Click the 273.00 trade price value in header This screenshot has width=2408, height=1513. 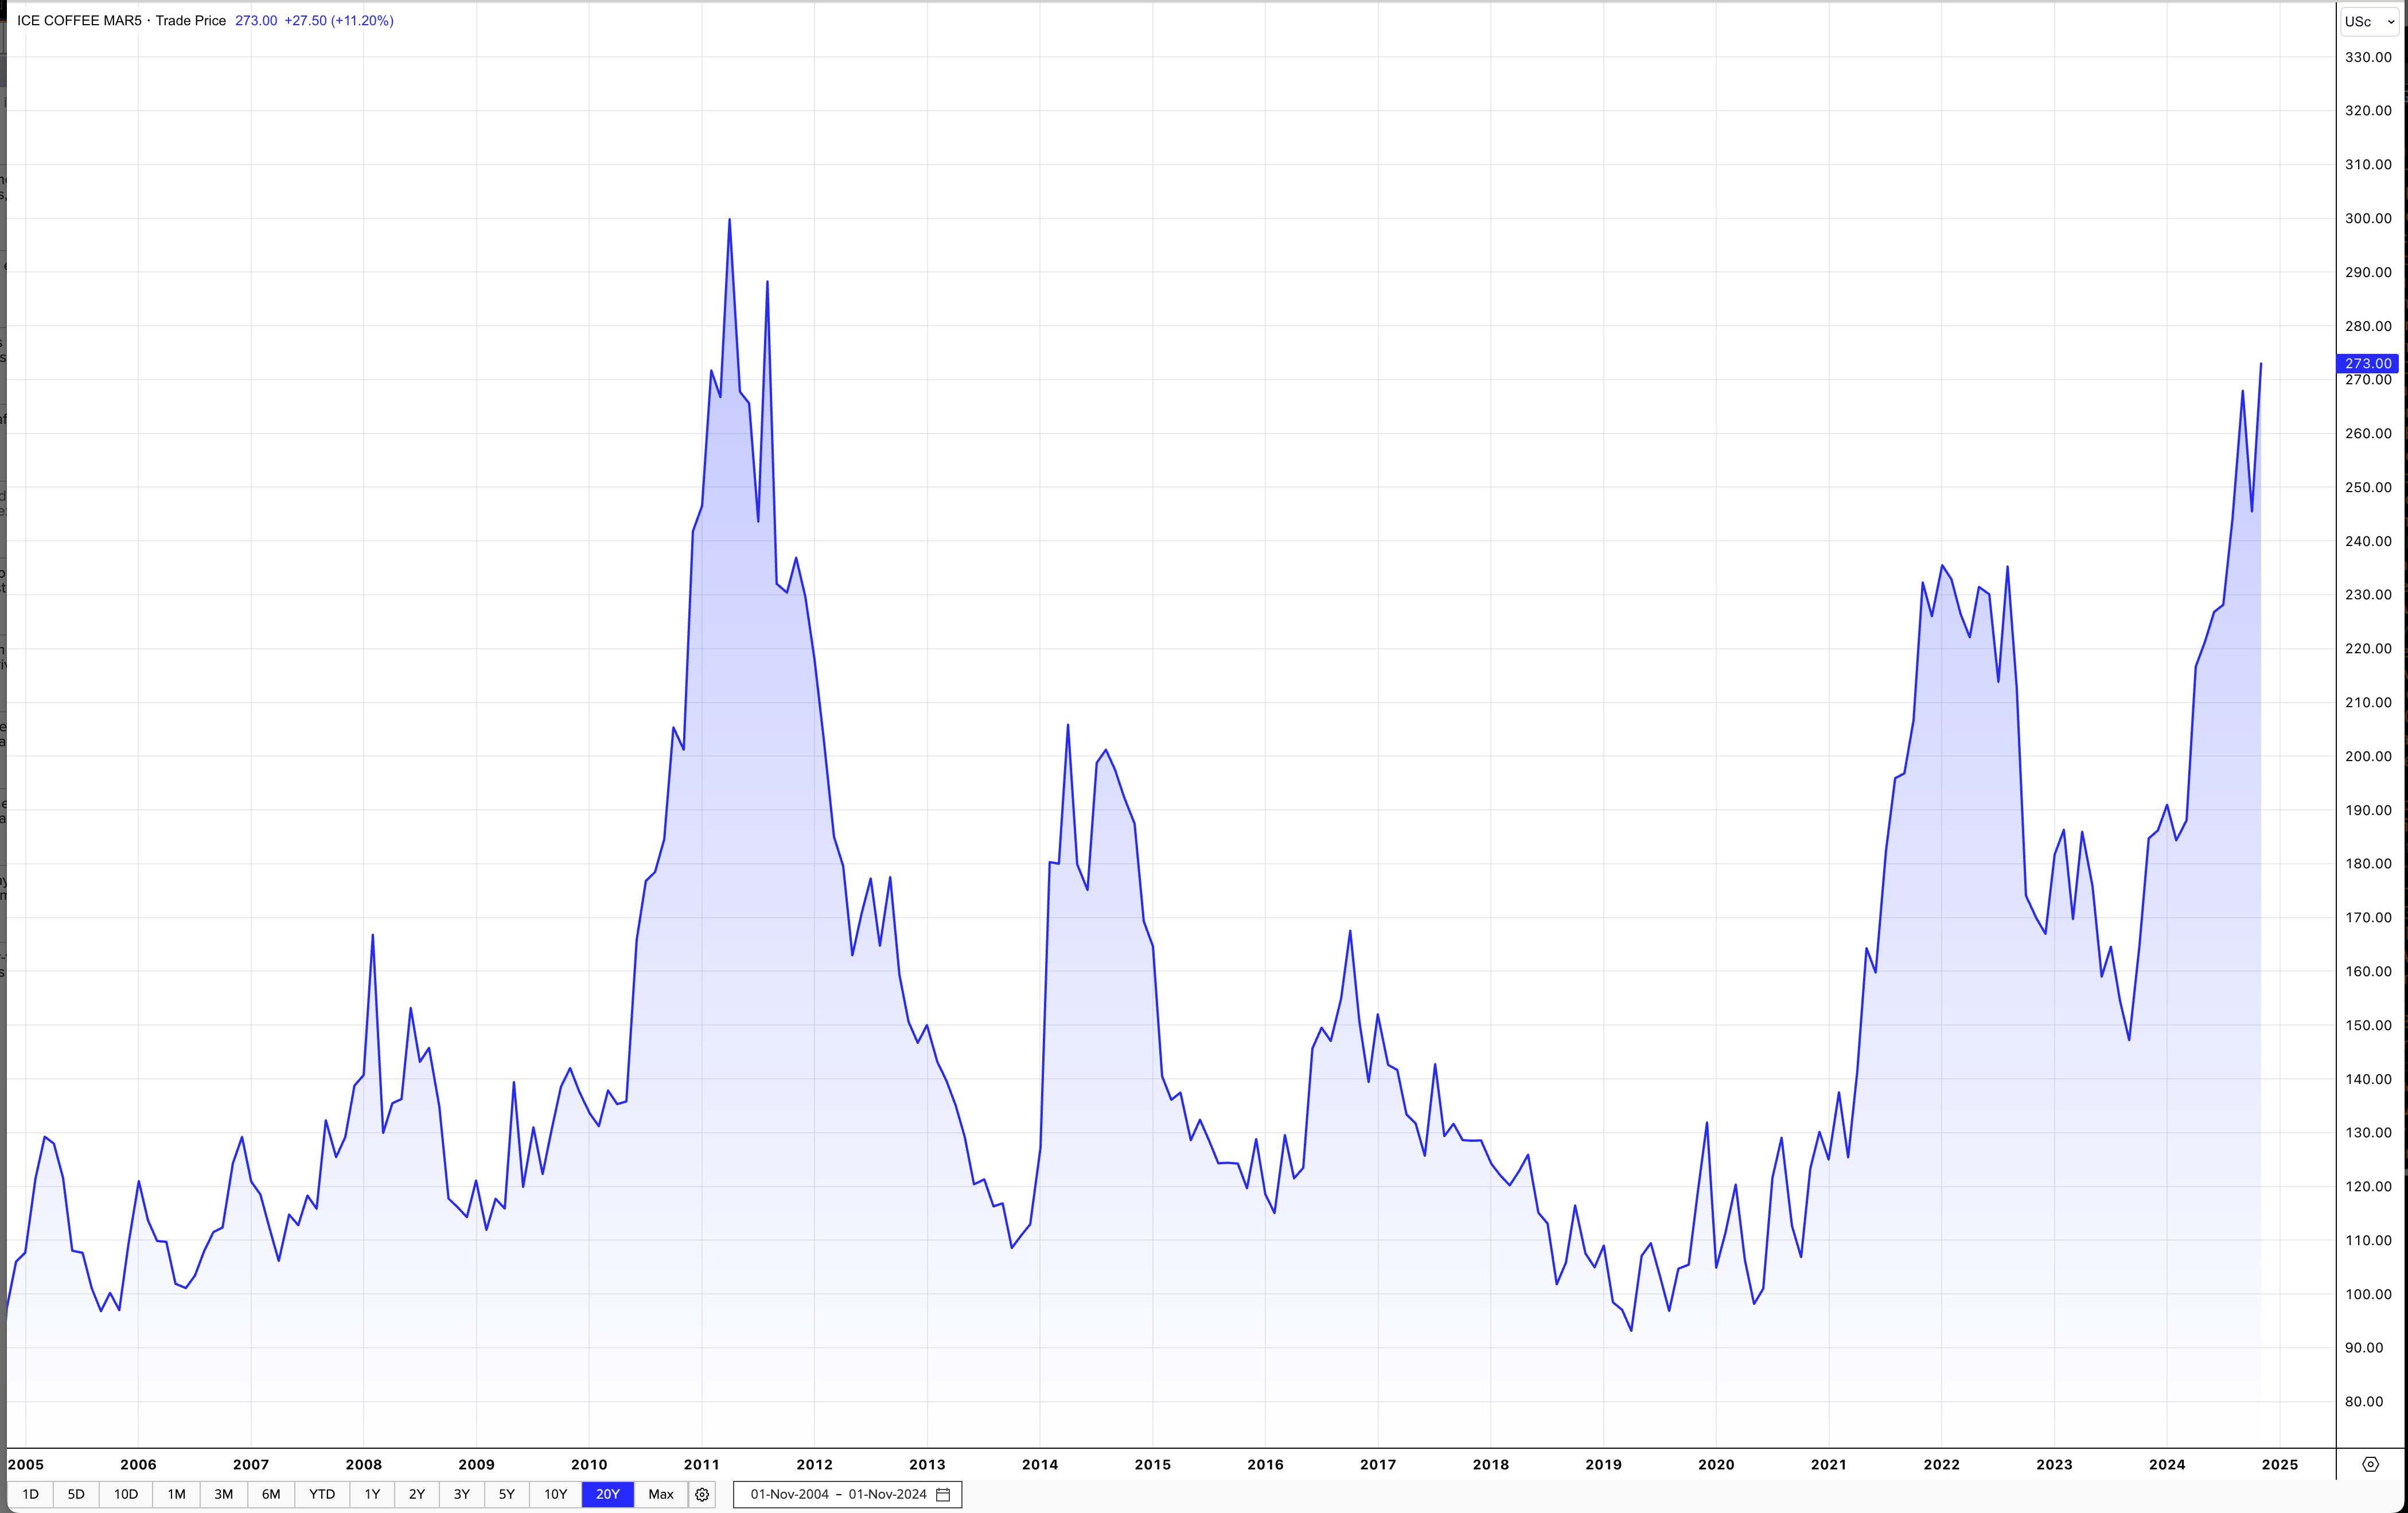256,20
